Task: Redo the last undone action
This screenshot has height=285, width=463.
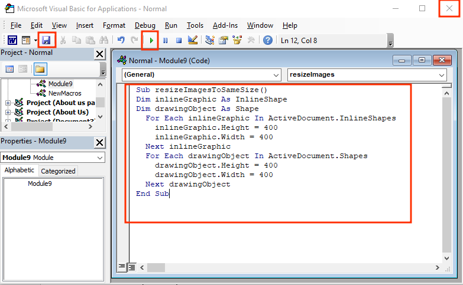Action: [x=134, y=40]
